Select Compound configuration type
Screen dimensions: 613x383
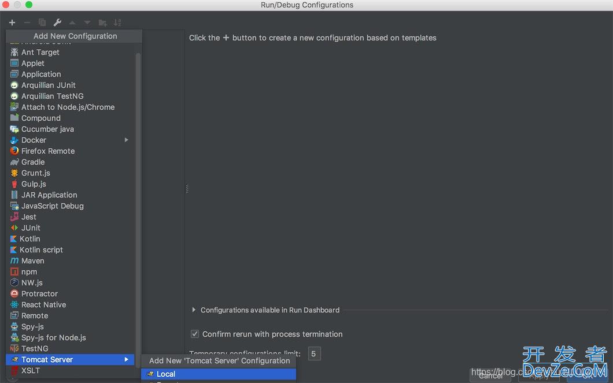(x=71, y=118)
